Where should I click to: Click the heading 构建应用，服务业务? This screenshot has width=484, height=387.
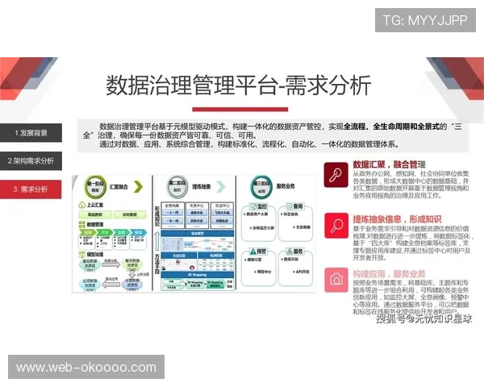pyautogui.click(x=390, y=274)
